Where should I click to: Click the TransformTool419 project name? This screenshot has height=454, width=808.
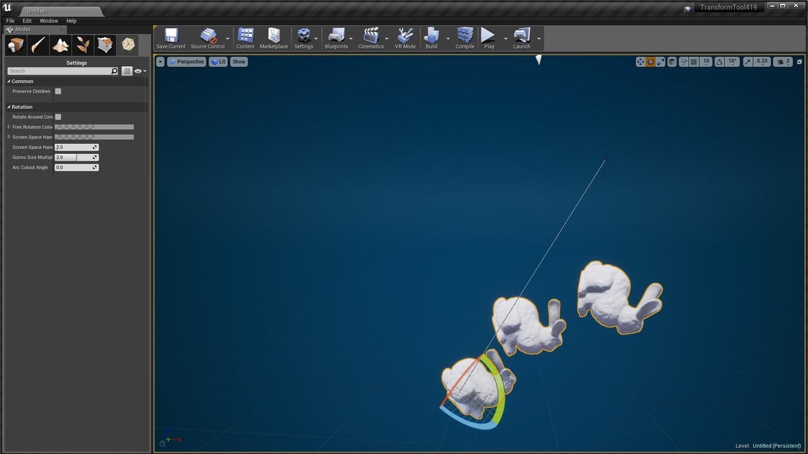pos(728,8)
